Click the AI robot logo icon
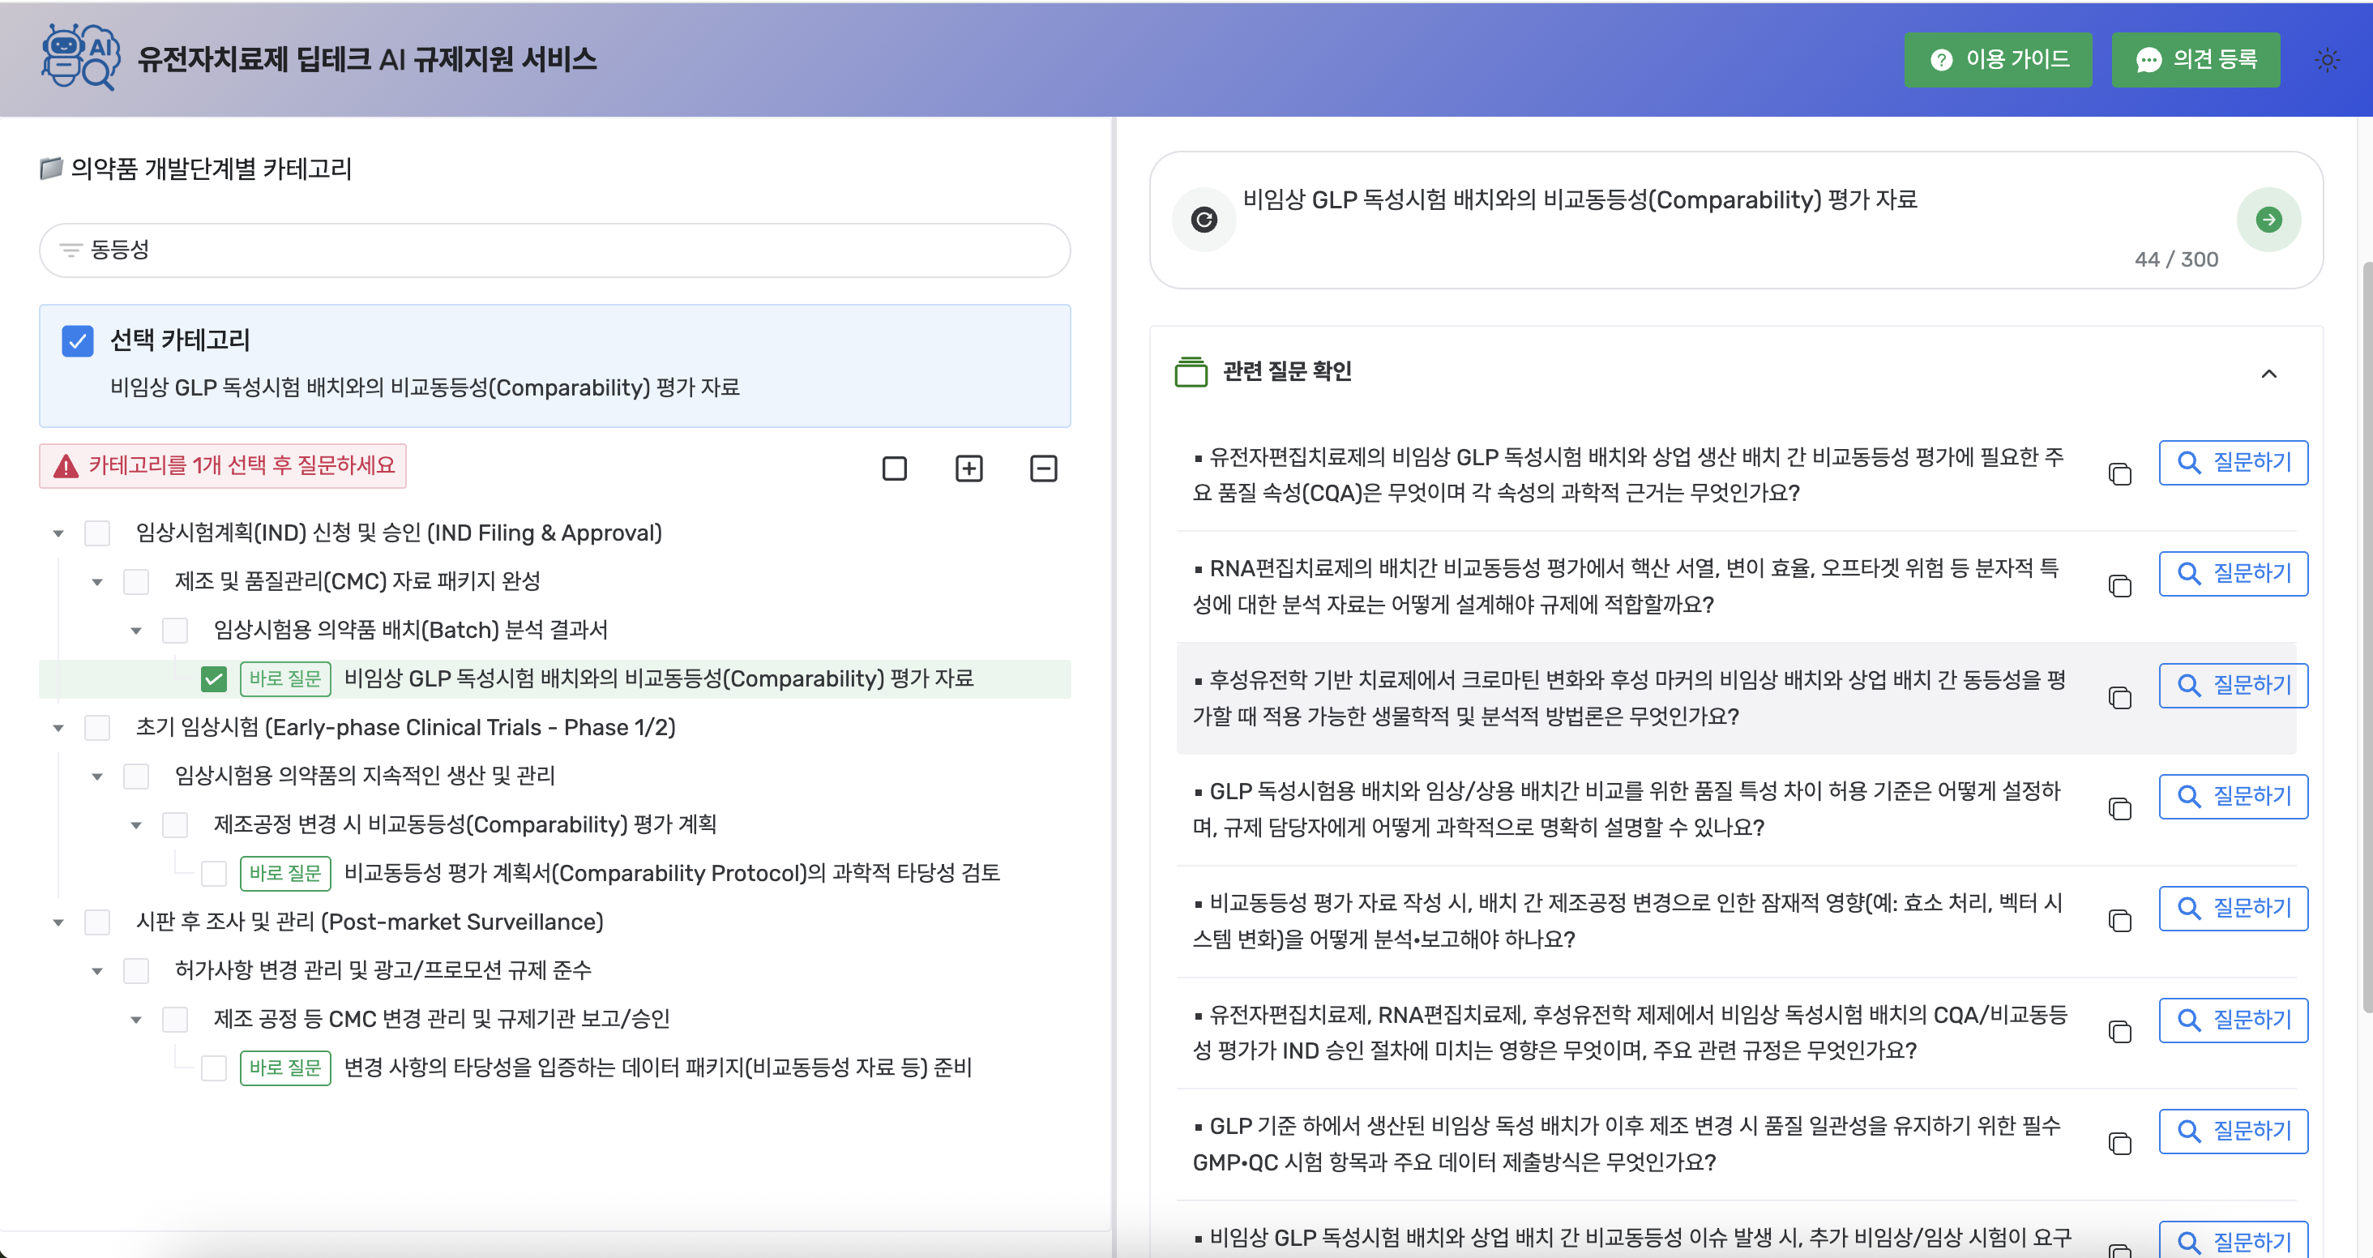Viewport: 2373px width, 1258px height. tap(80, 57)
